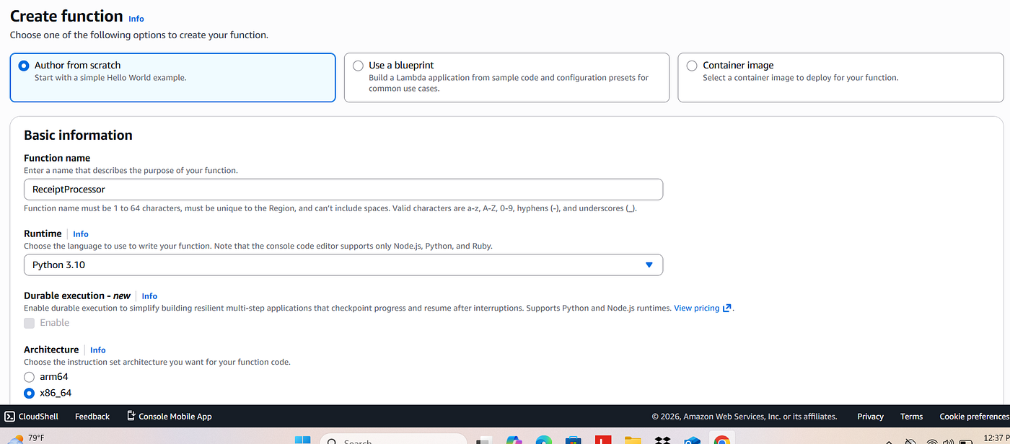Open Cookie preferences in the footer
Screen dimensions: 1010x444
[x=974, y=417]
